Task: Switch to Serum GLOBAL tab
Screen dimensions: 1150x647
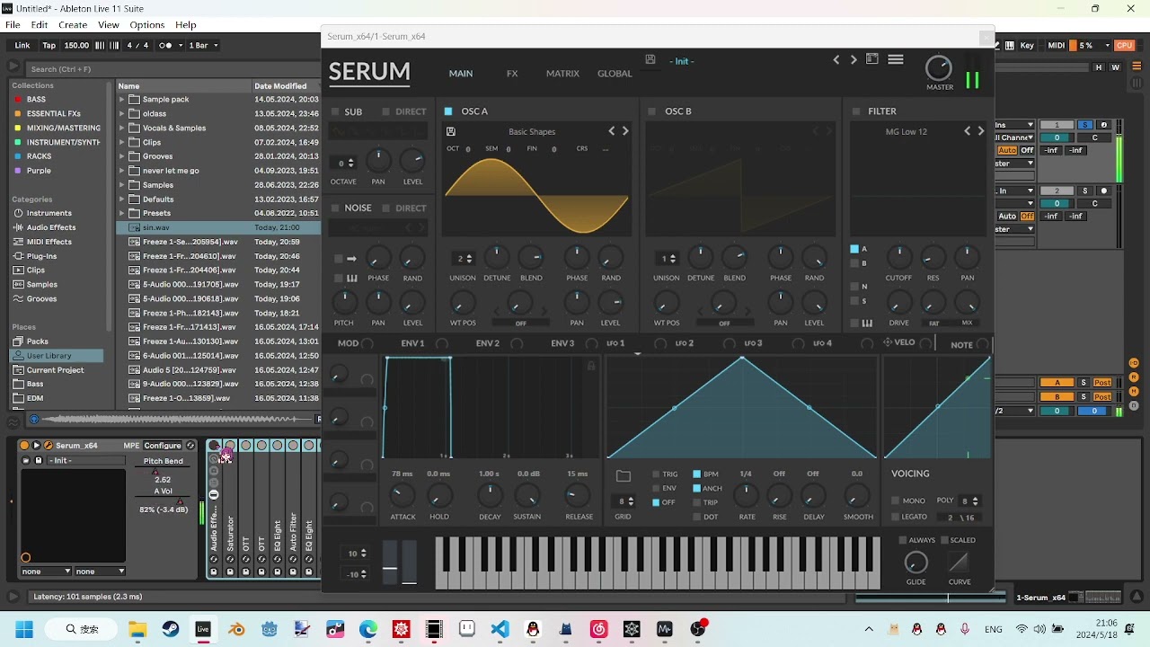Action: (x=615, y=74)
